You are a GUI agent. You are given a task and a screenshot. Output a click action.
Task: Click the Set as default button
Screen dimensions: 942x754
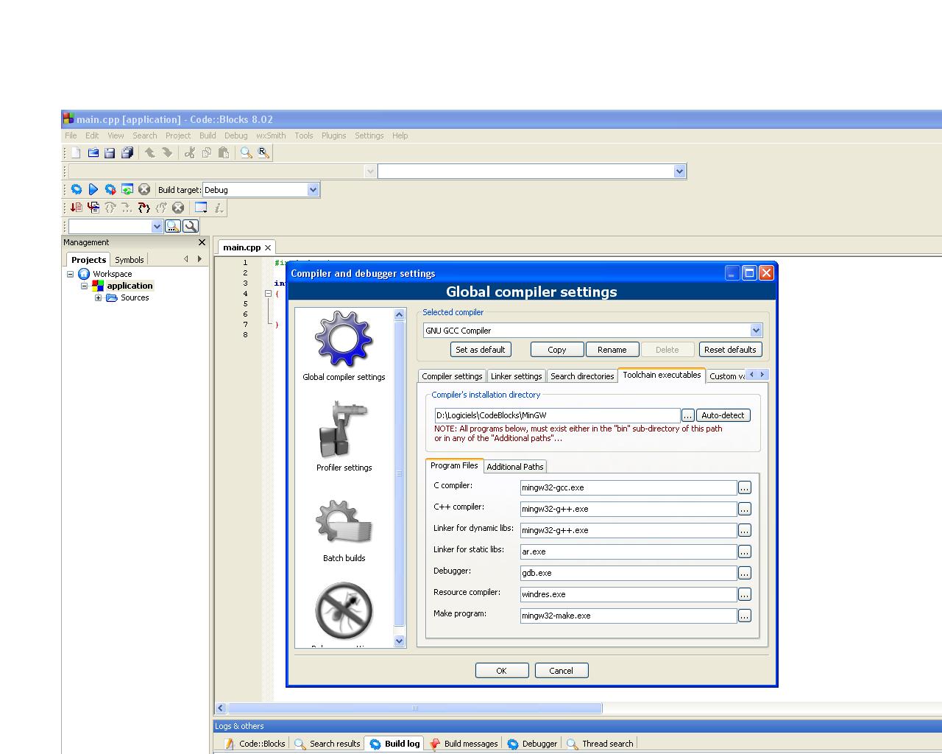pyautogui.click(x=481, y=350)
